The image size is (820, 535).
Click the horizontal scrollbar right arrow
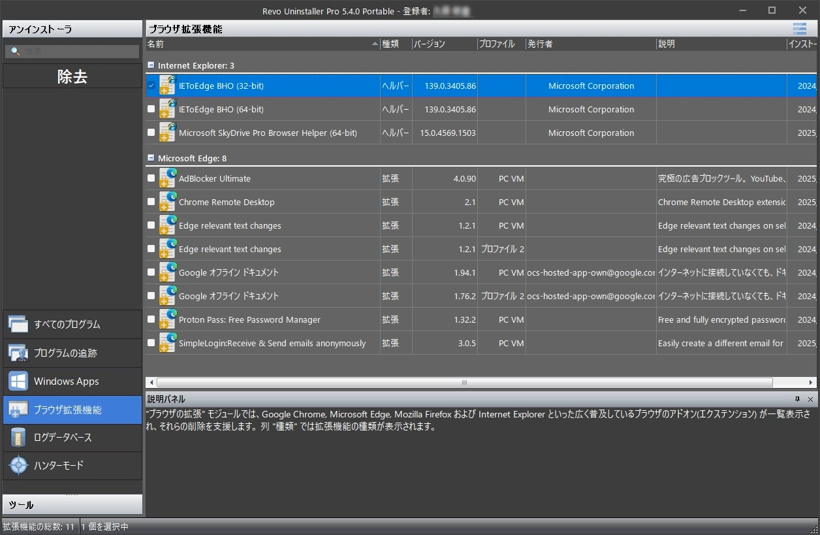(x=812, y=382)
